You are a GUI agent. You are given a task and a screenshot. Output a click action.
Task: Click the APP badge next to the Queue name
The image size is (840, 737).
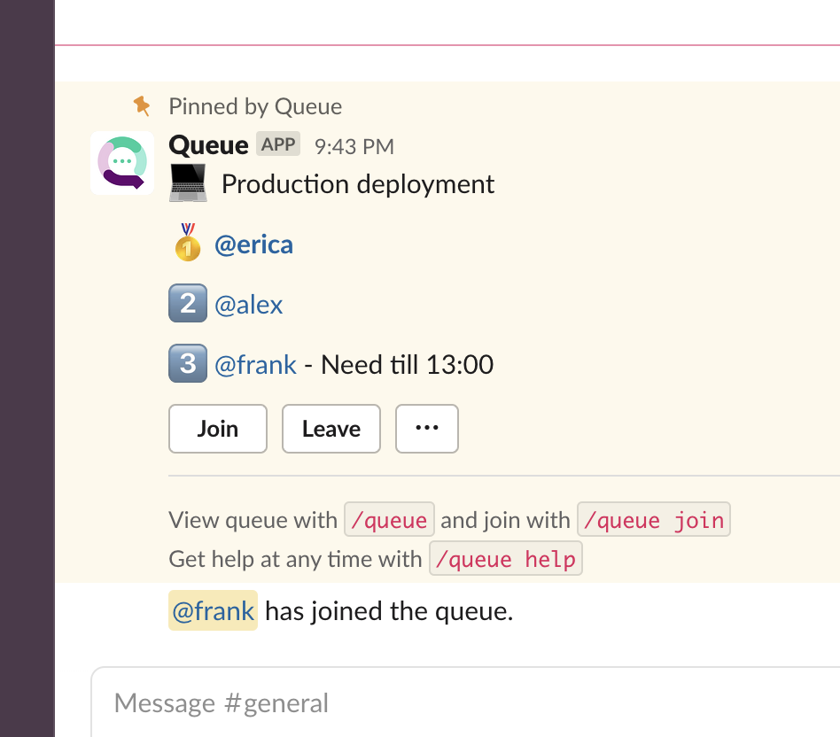point(277,144)
